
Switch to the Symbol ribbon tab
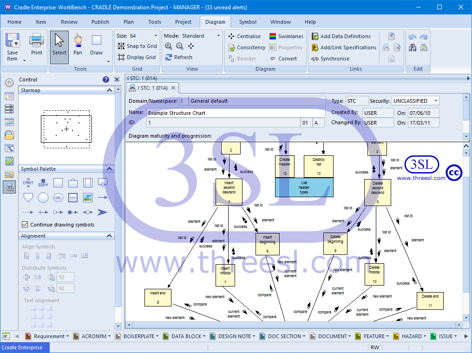pyautogui.click(x=248, y=22)
